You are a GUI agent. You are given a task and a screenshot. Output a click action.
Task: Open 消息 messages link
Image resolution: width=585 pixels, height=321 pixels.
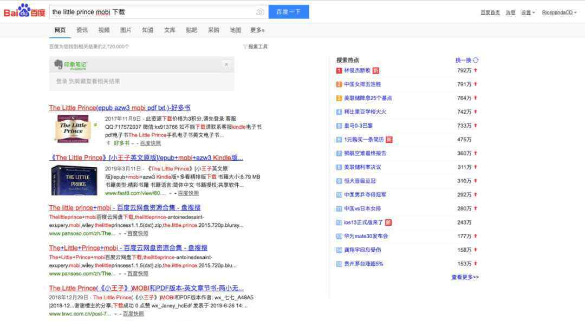pyautogui.click(x=510, y=12)
